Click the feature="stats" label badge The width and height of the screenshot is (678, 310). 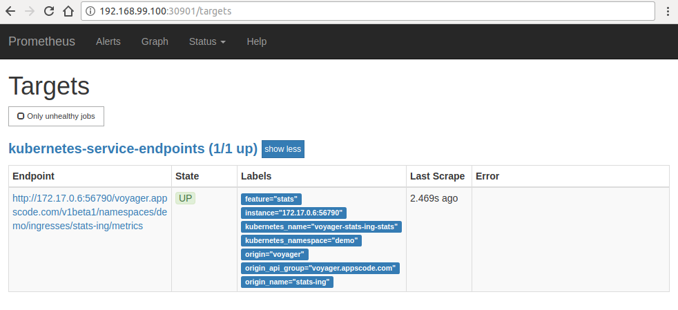[x=271, y=199]
